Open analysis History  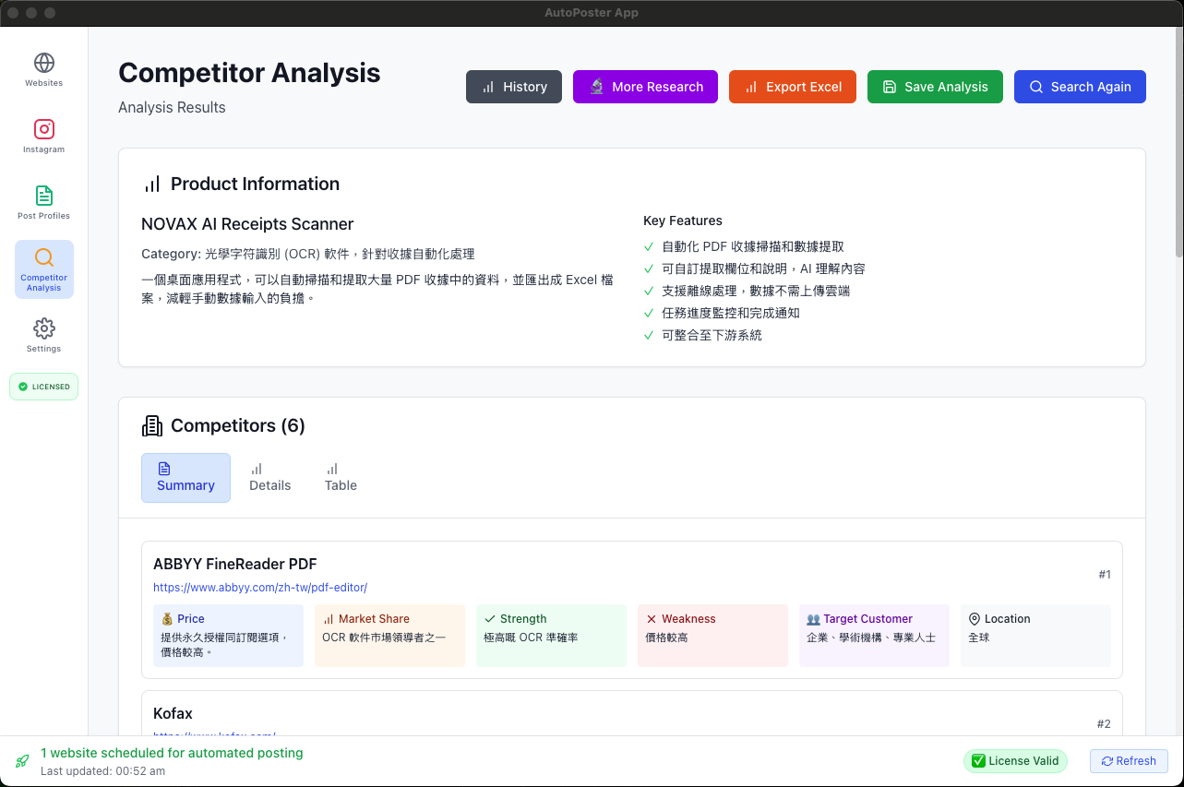click(513, 87)
